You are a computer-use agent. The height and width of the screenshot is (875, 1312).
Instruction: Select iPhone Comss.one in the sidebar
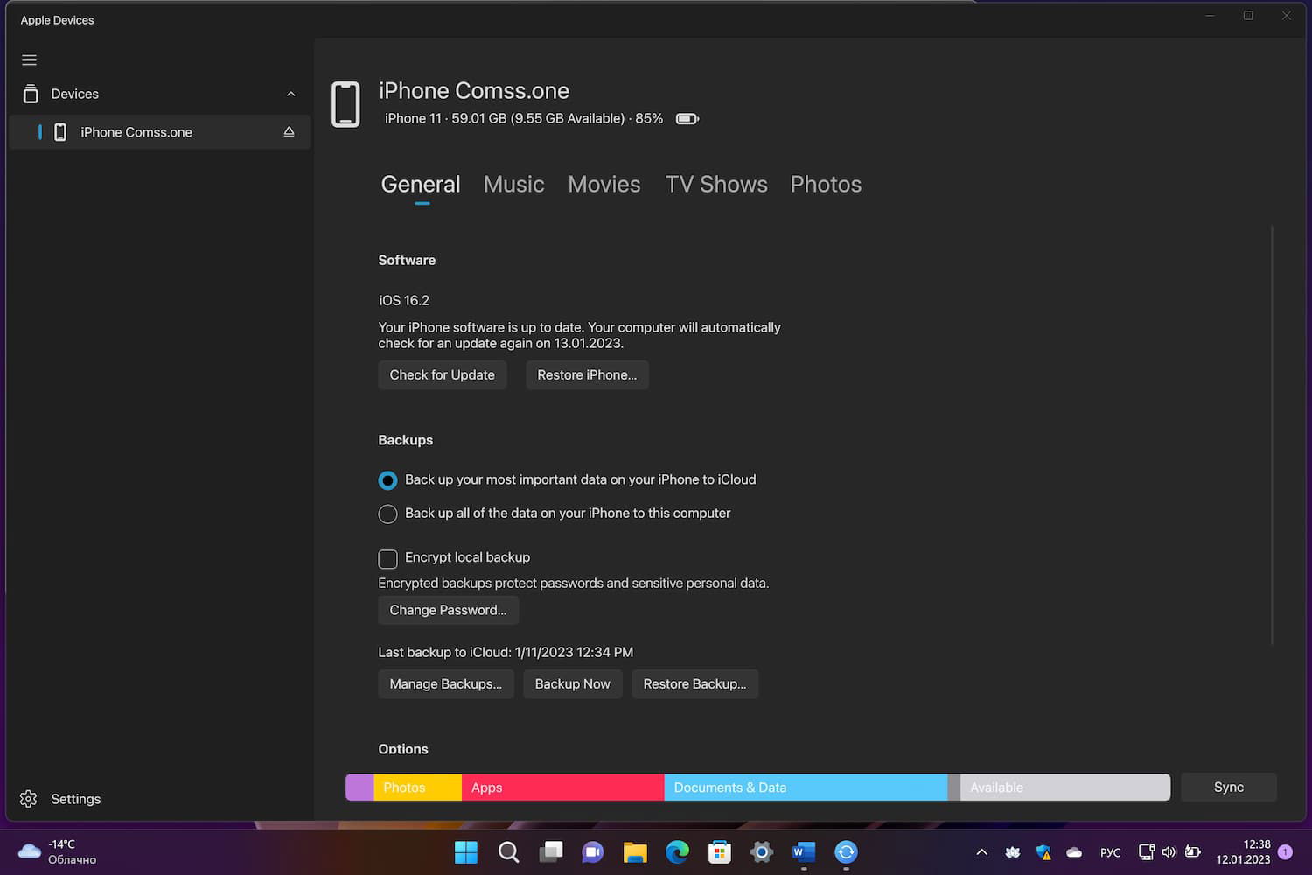(159, 132)
